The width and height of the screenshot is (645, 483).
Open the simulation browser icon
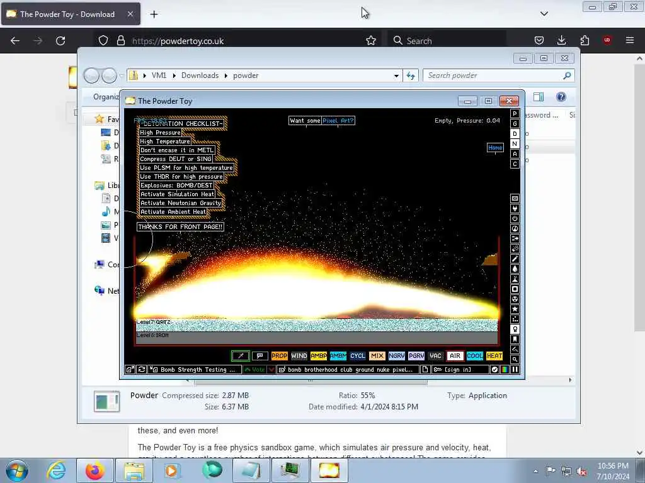pyautogui.click(x=130, y=370)
